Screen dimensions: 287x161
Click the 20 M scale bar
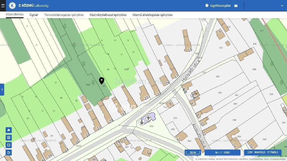pyautogui.click(x=193, y=153)
